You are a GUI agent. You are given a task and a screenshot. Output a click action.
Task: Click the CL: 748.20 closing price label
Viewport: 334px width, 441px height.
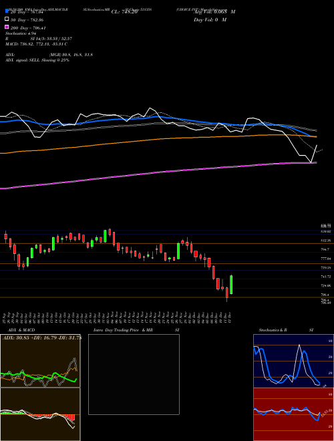[124, 12]
